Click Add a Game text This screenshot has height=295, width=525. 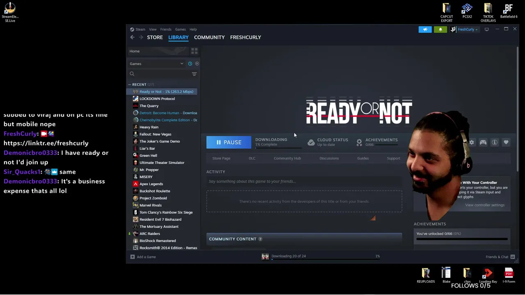[146, 257]
